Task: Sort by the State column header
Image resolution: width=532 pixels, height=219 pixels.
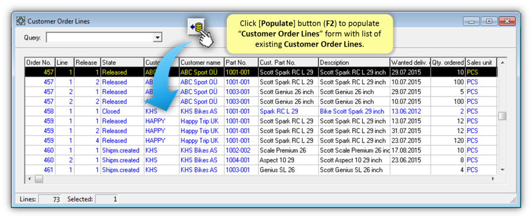Action: 122,62
